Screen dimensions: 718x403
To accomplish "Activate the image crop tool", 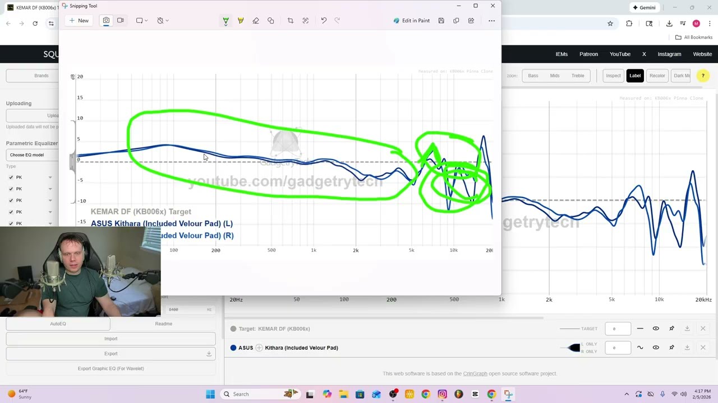I will (x=291, y=20).
